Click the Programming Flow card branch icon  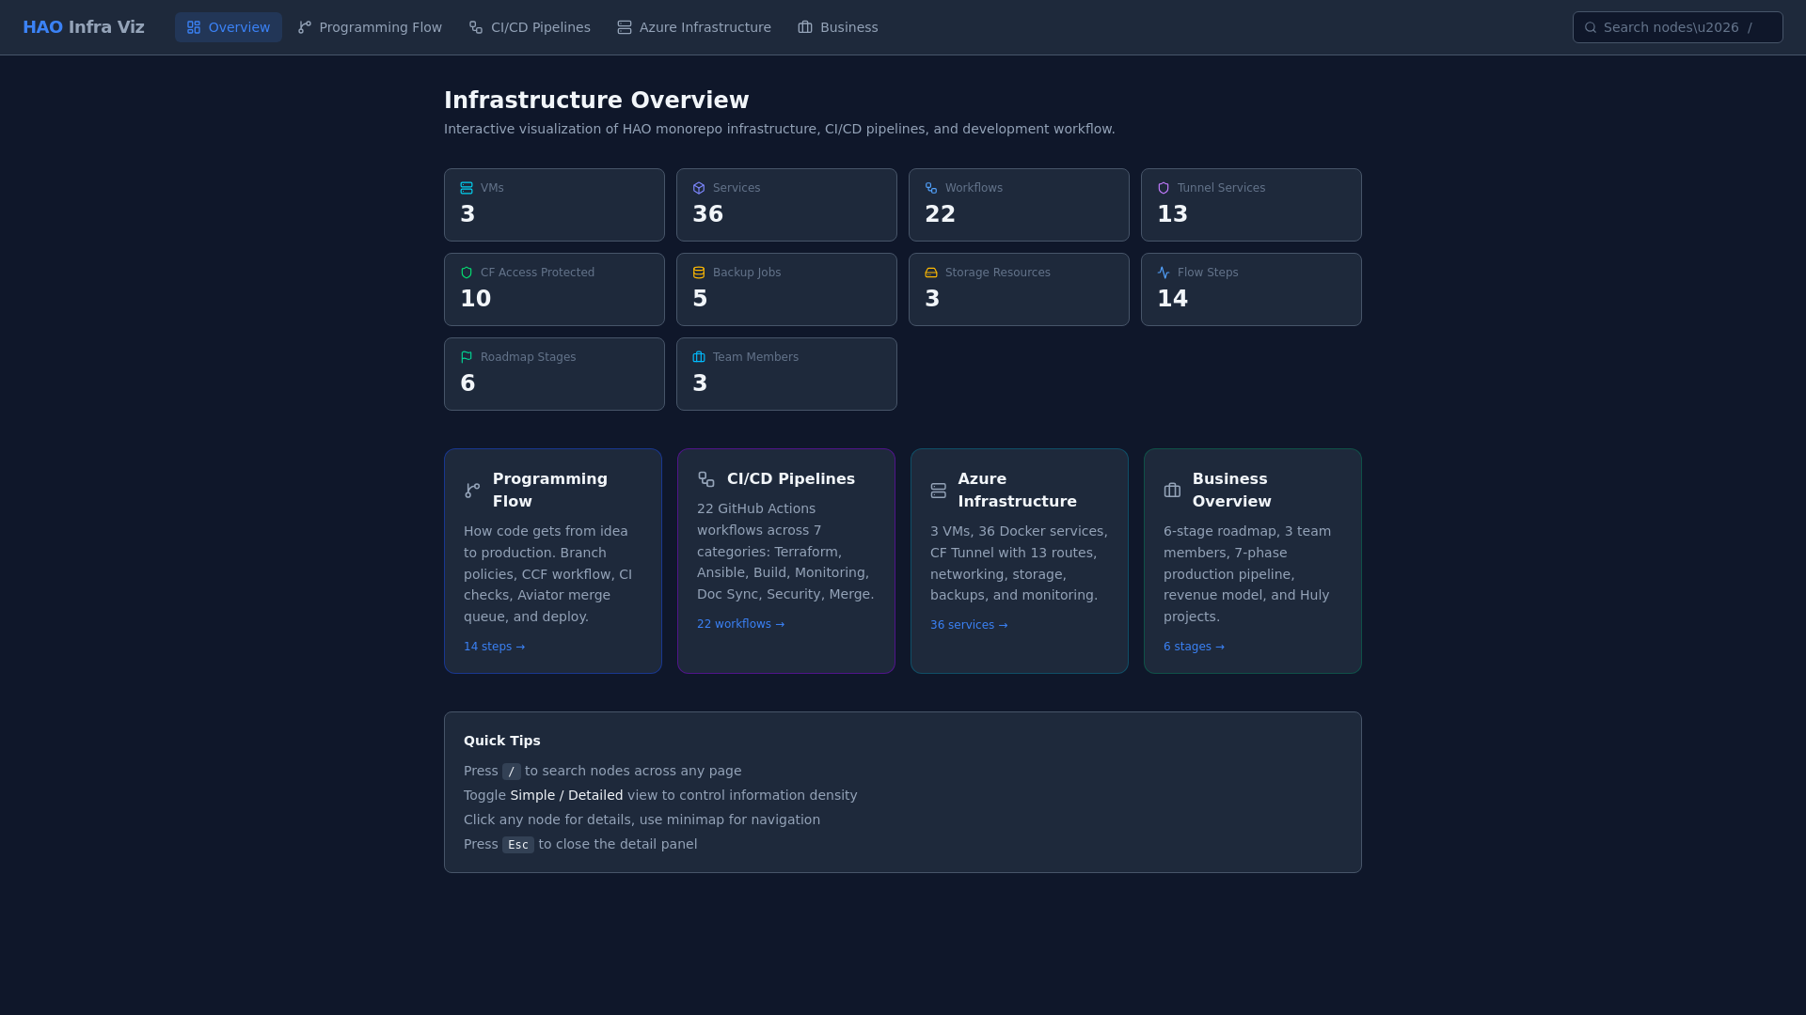(x=472, y=491)
